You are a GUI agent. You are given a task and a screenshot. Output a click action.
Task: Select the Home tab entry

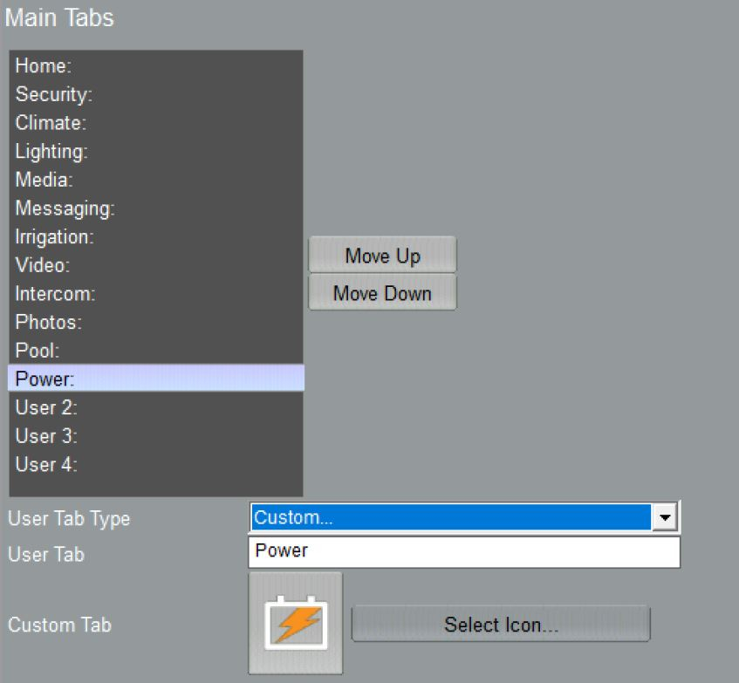pos(155,66)
